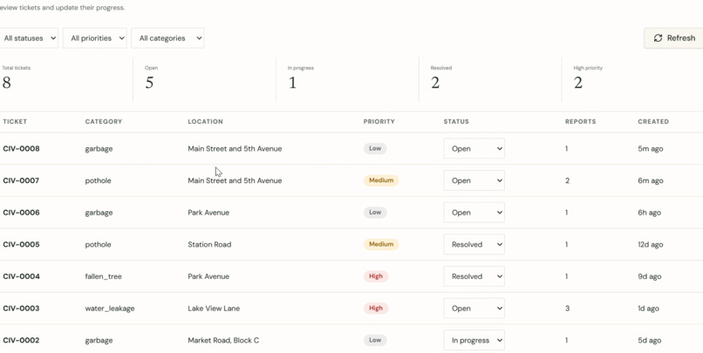Click reports count 3 for CIV-0003
The height and width of the screenshot is (353, 703).
click(568, 309)
